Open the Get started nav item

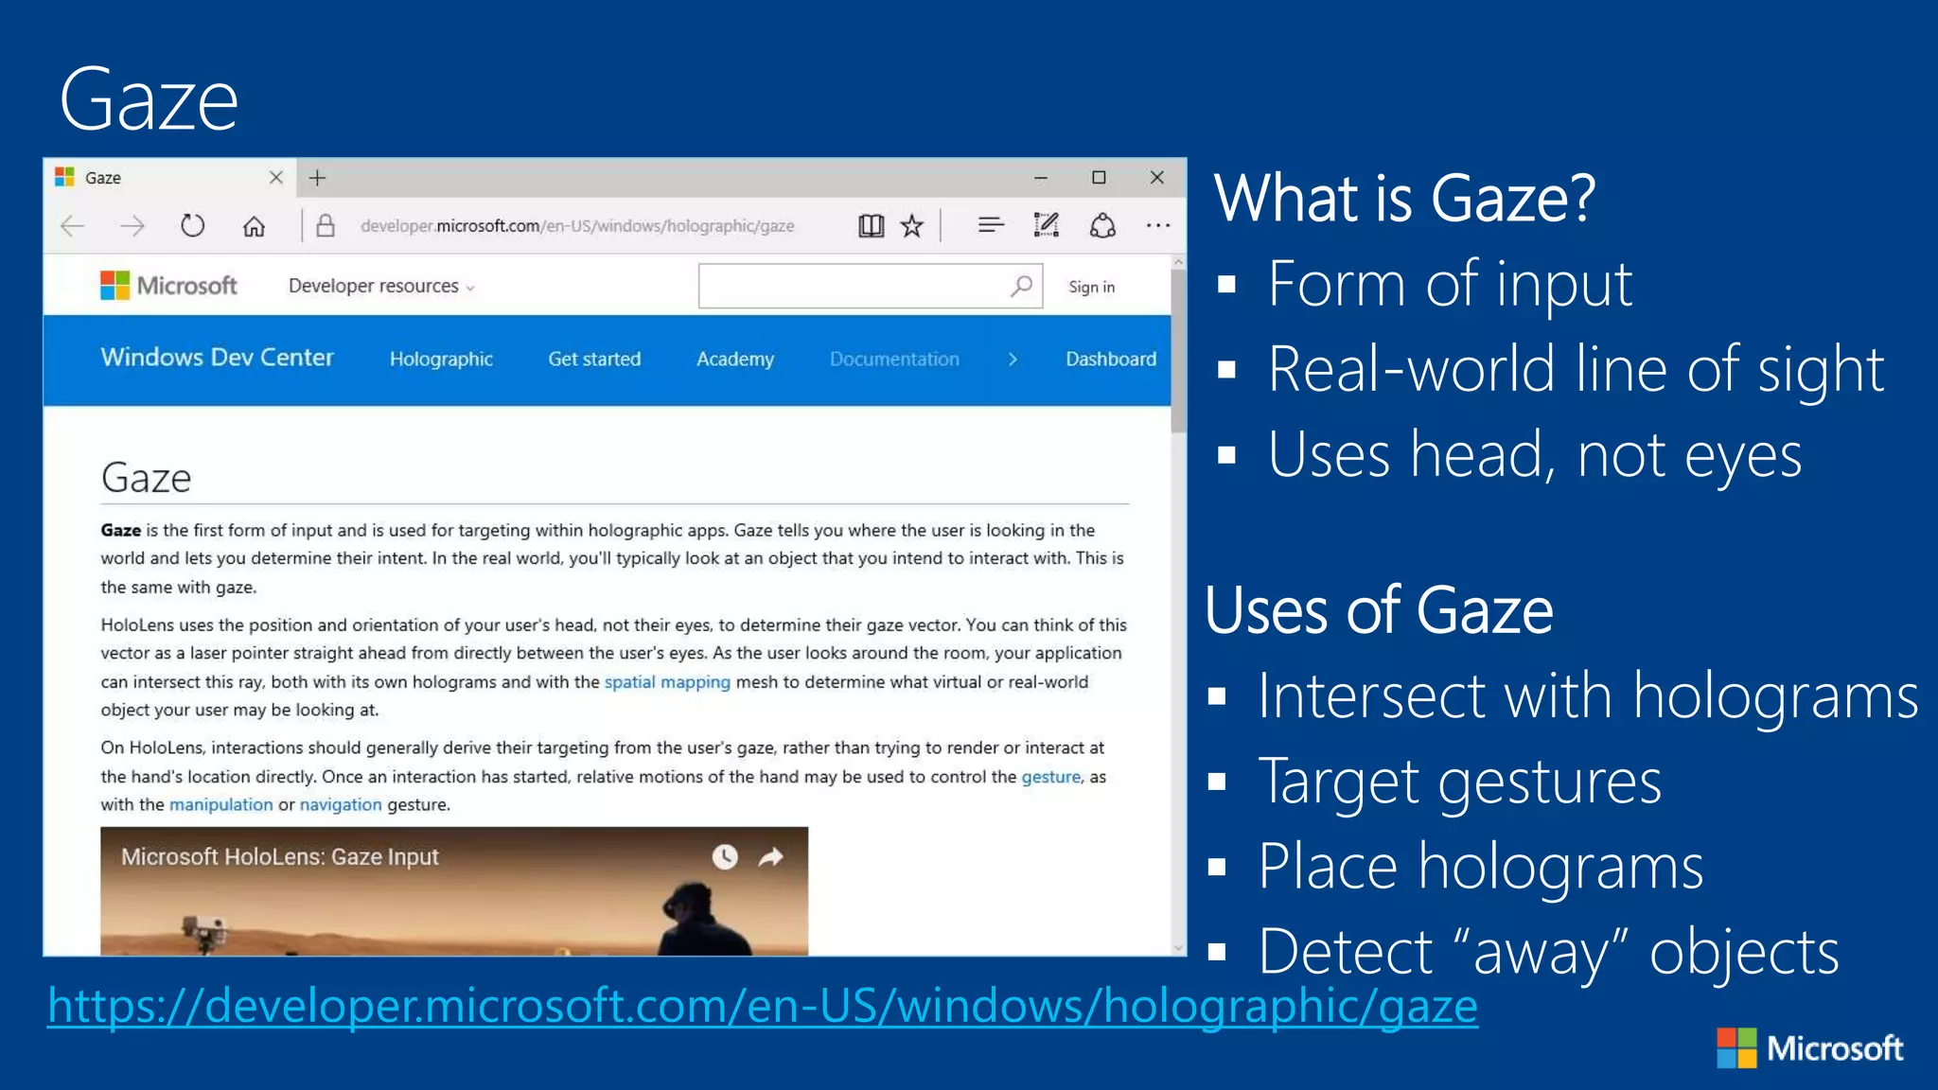tap(594, 360)
